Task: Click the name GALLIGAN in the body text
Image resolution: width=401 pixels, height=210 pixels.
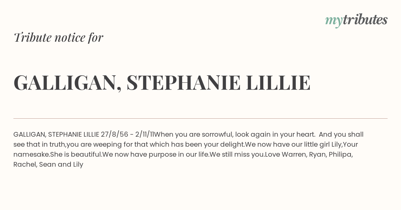Action: coord(29,135)
